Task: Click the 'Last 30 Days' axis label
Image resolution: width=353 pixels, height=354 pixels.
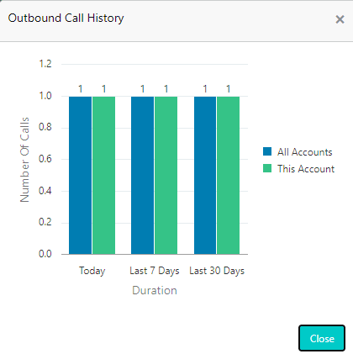Action: pos(217,271)
